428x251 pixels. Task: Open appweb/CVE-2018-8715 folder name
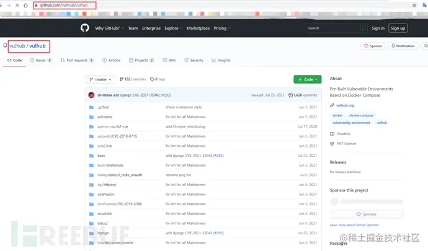[x=117, y=136]
